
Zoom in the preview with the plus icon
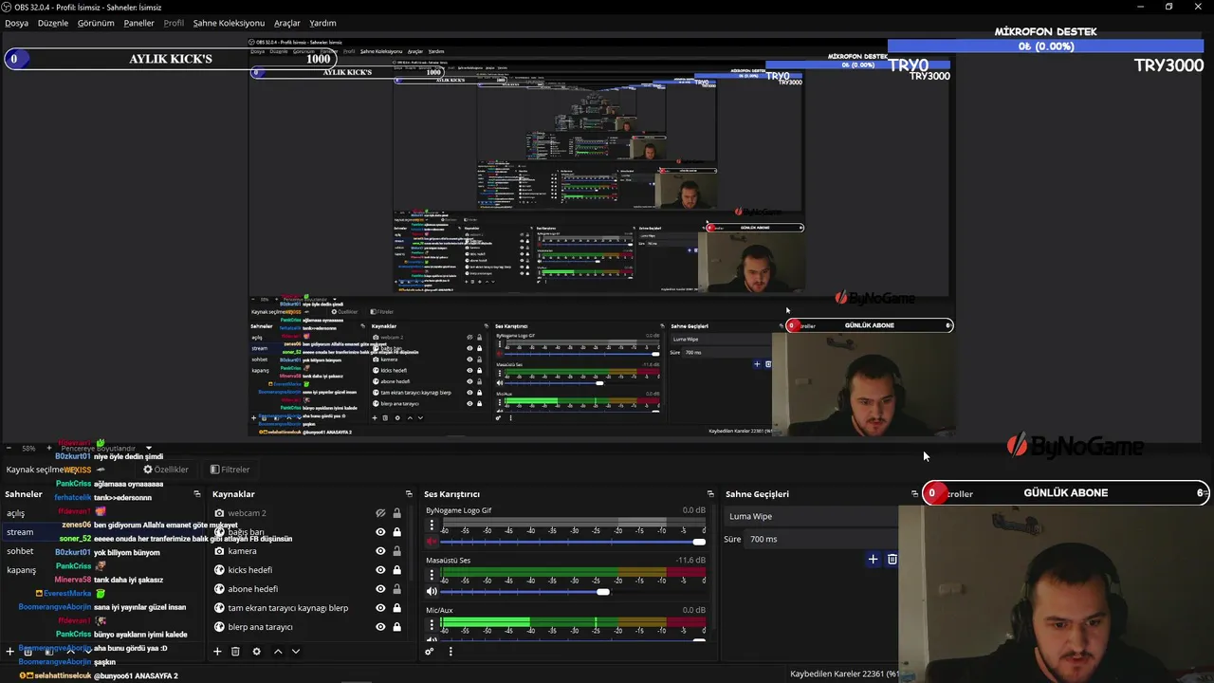coord(48,448)
